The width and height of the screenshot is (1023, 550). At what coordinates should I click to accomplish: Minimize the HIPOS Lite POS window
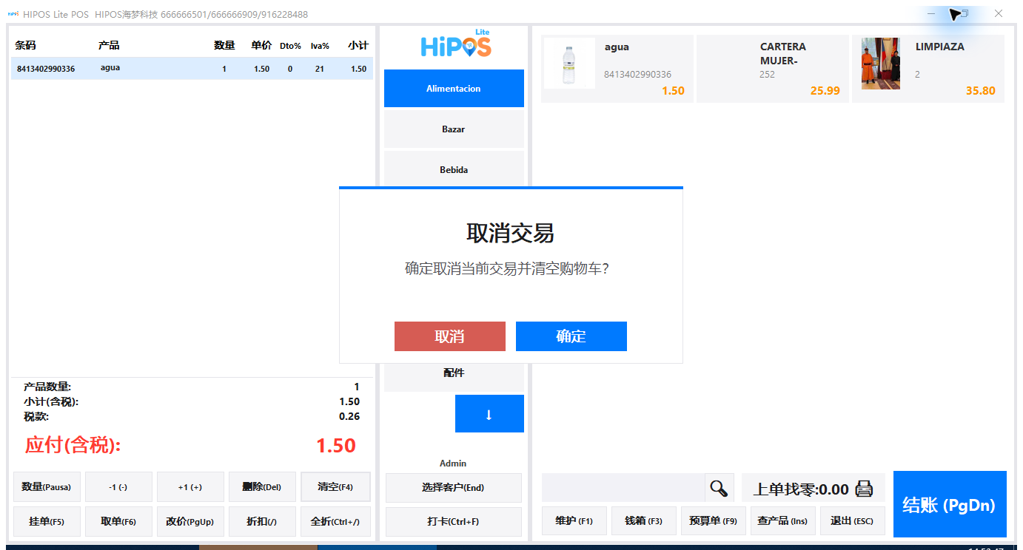931,13
